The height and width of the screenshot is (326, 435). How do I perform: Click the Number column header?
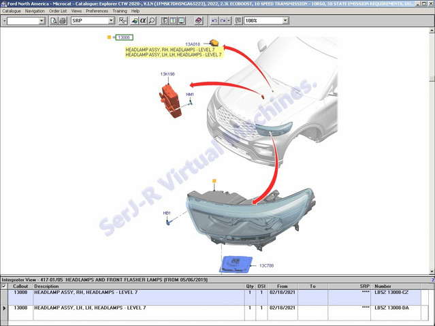pyautogui.click(x=396, y=286)
